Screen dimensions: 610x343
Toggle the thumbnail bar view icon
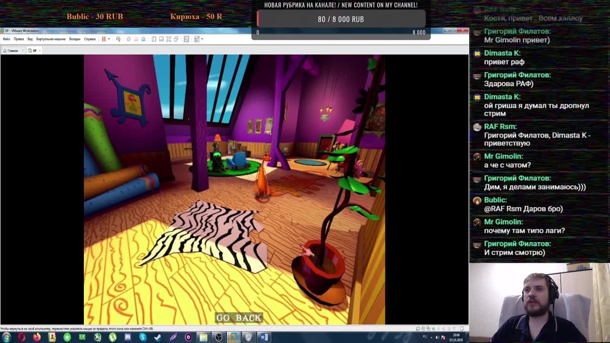[161, 39]
